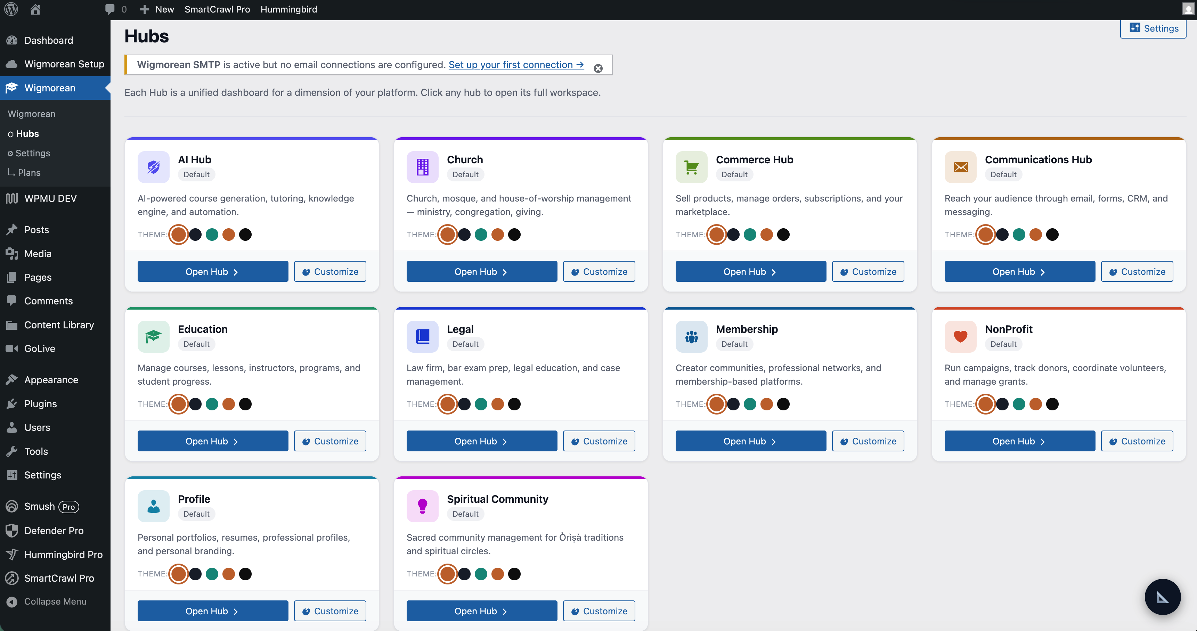This screenshot has height=631, width=1197.
Task: Open the Dashboard menu item
Action: pos(55,40)
